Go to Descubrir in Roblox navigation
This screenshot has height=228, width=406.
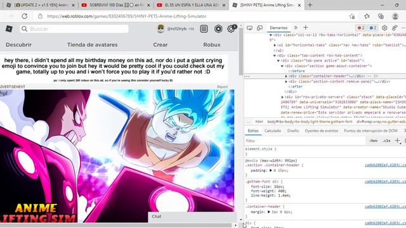18,45
